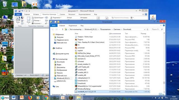Image resolution: width=179 pixels, height=100 pixels.
Task: Expand the Ориентация dropdown in Word
Action: pos(38,18)
